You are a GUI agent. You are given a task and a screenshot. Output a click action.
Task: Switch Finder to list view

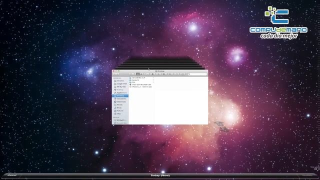[x=134, y=74]
